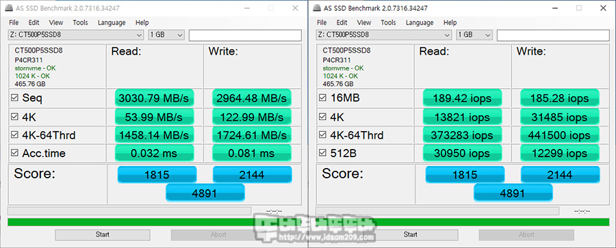Screen dimensions: 616x248
Task: Open Language menu in right window
Action: coord(420,23)
